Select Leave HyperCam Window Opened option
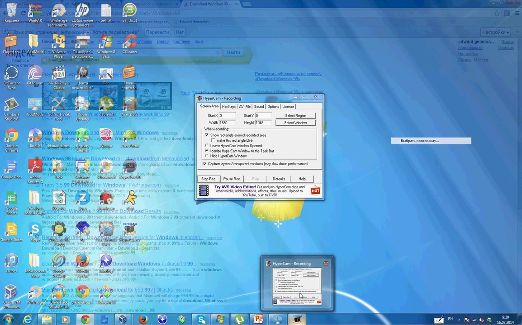522x325 pixels. point(207,145)
